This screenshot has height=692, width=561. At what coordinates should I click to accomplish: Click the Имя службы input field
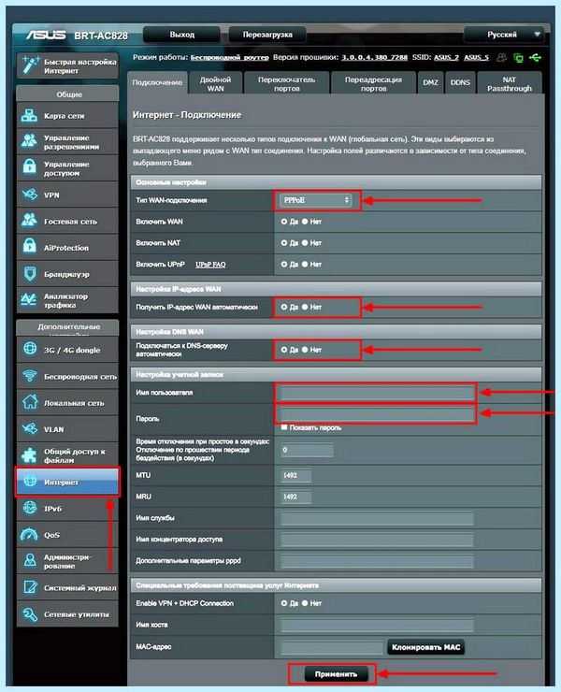[x=377, y=518]
